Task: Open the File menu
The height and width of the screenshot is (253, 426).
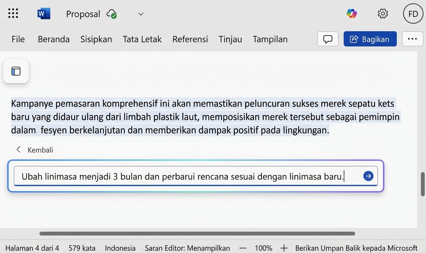Action: [18, 39]
